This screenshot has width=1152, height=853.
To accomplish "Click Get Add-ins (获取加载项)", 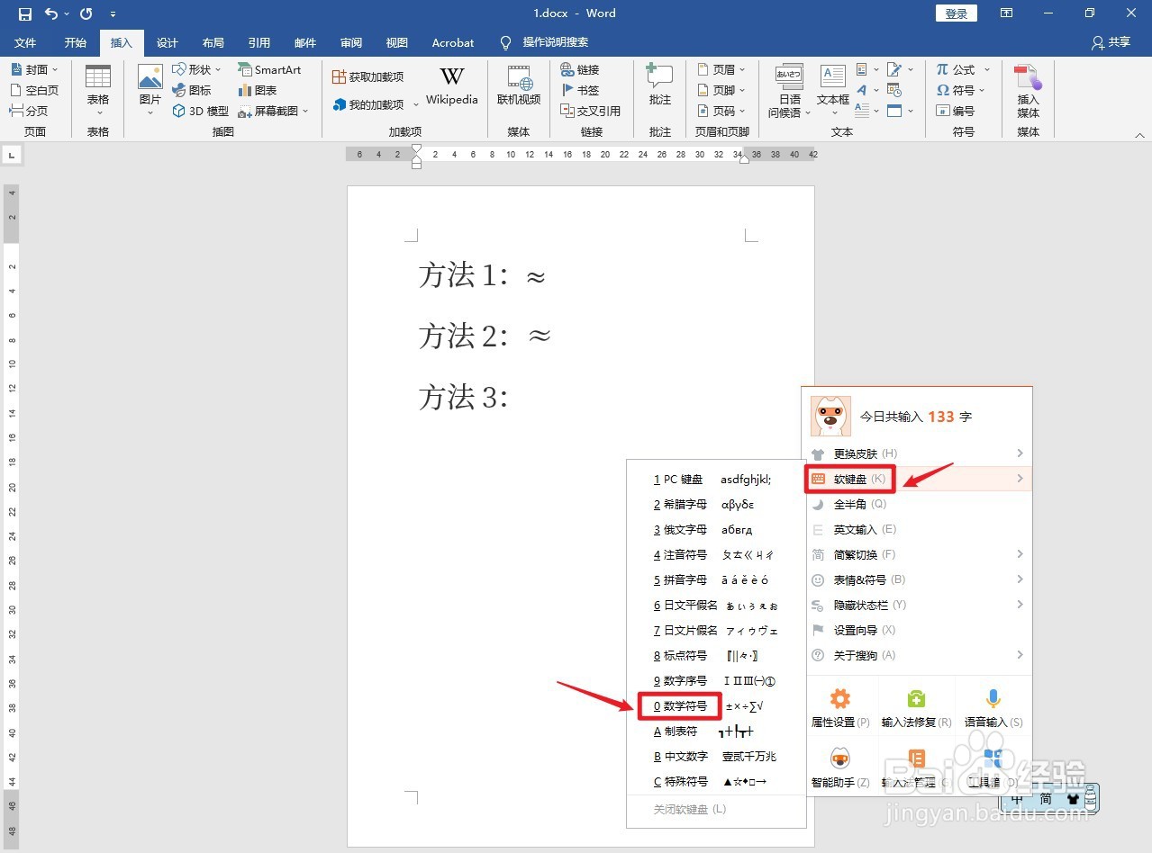I will pos(367,77).
